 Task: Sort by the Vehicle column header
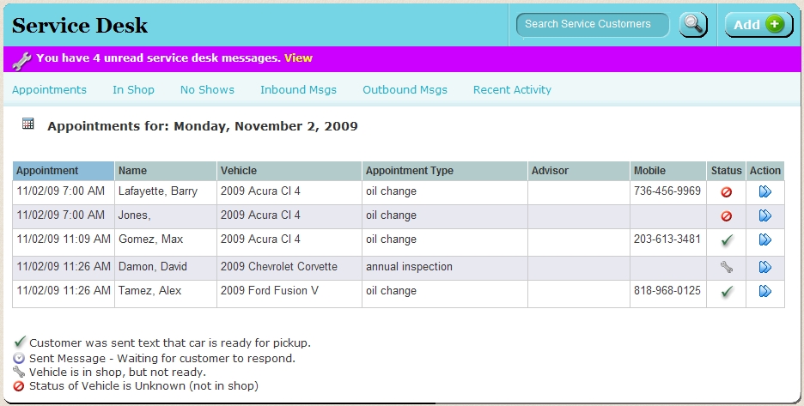point(289,171)
